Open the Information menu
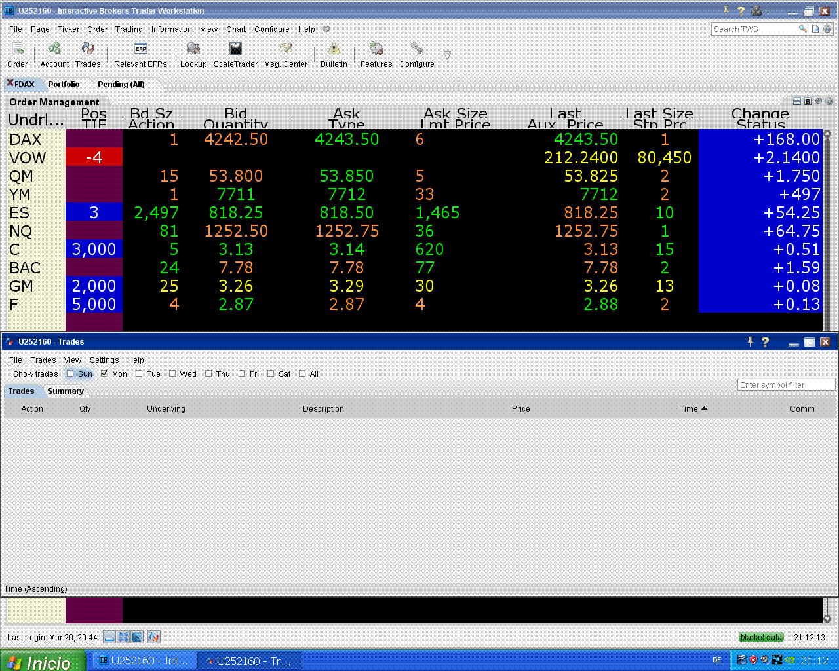Image resolution: width=839 pixels, height=671 pixels. tap(172, 29)
